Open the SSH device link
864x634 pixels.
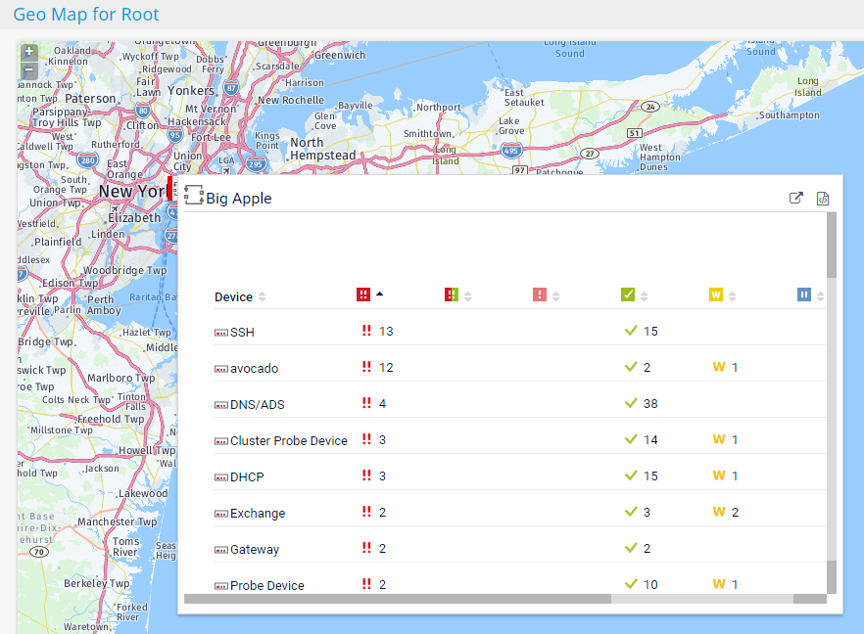pyautogui.click(x=242, y=333)
